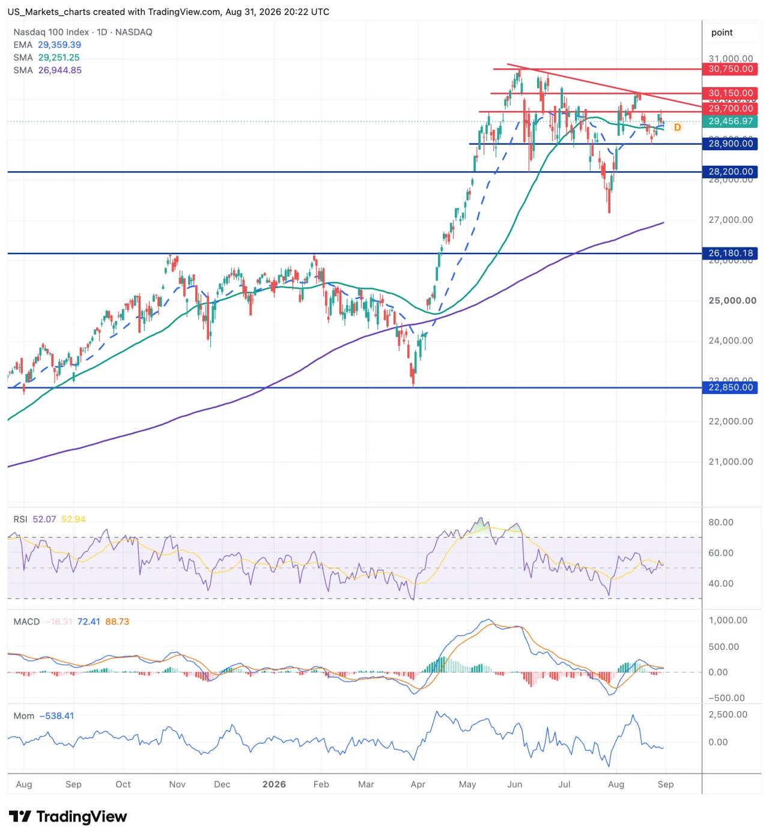Click the 80.00 level on RSI axis
Viewport: 769px width, 839px height.
click(x=721, y=522)
